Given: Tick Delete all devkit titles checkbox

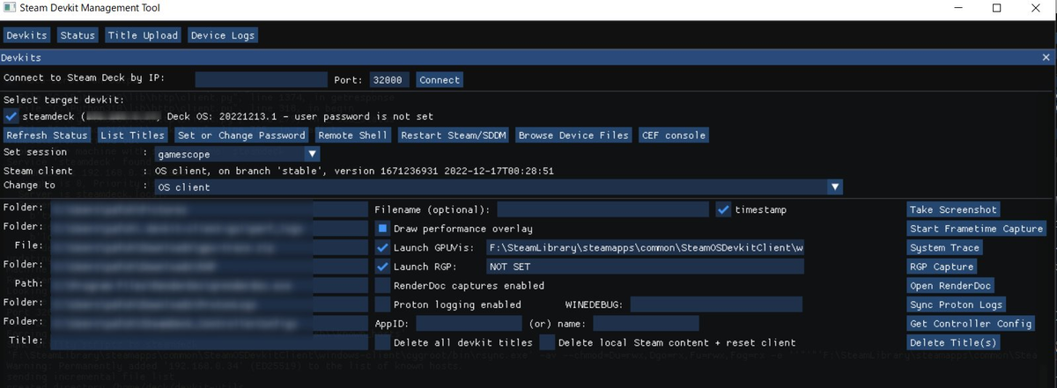Looking at the screenshot, I should 382,342.
